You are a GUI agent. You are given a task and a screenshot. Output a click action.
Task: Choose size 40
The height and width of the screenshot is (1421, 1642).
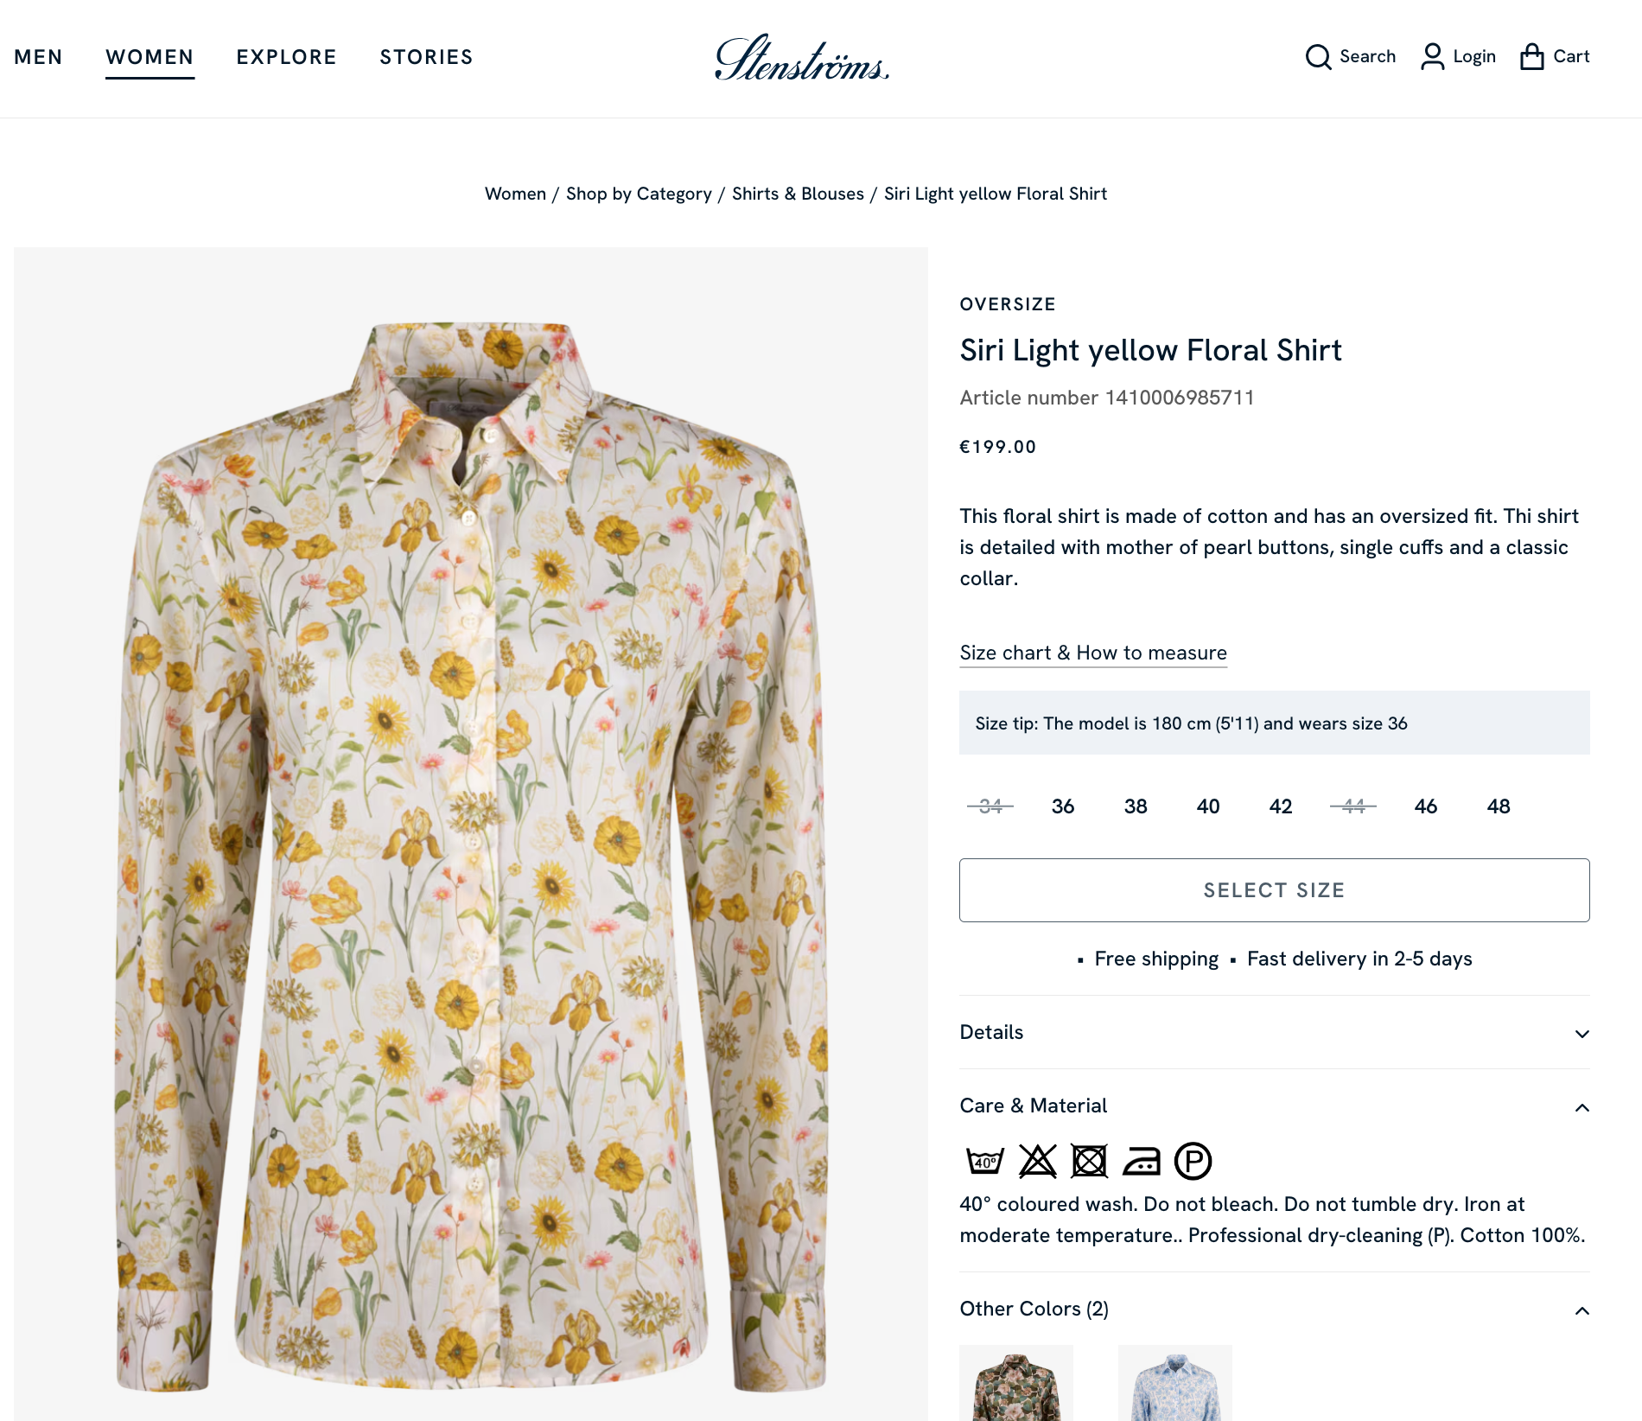[x=1207, y=806]
